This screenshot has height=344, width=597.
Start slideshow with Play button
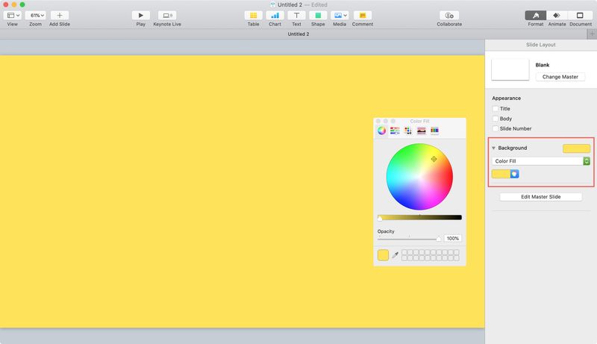pyautogui.click(x=140, y=15)
